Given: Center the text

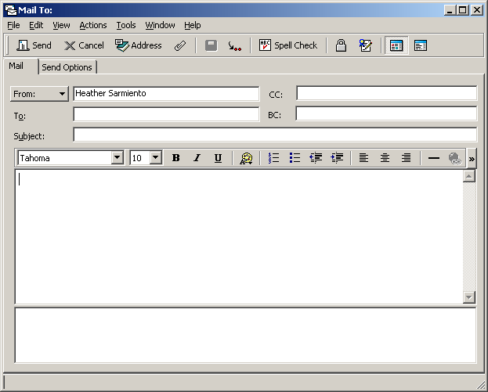Looking at the screenshot, I should (385, 158).
